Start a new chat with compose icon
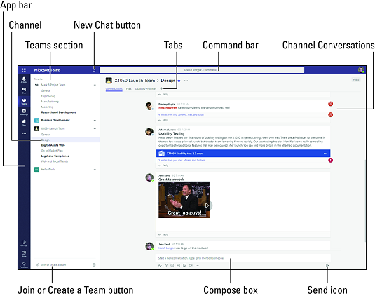Screen dimensions: 375x296 pyautogui.click(x=94, y=69)
